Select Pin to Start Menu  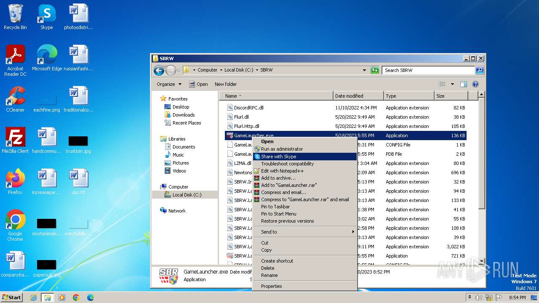point(304,214)
